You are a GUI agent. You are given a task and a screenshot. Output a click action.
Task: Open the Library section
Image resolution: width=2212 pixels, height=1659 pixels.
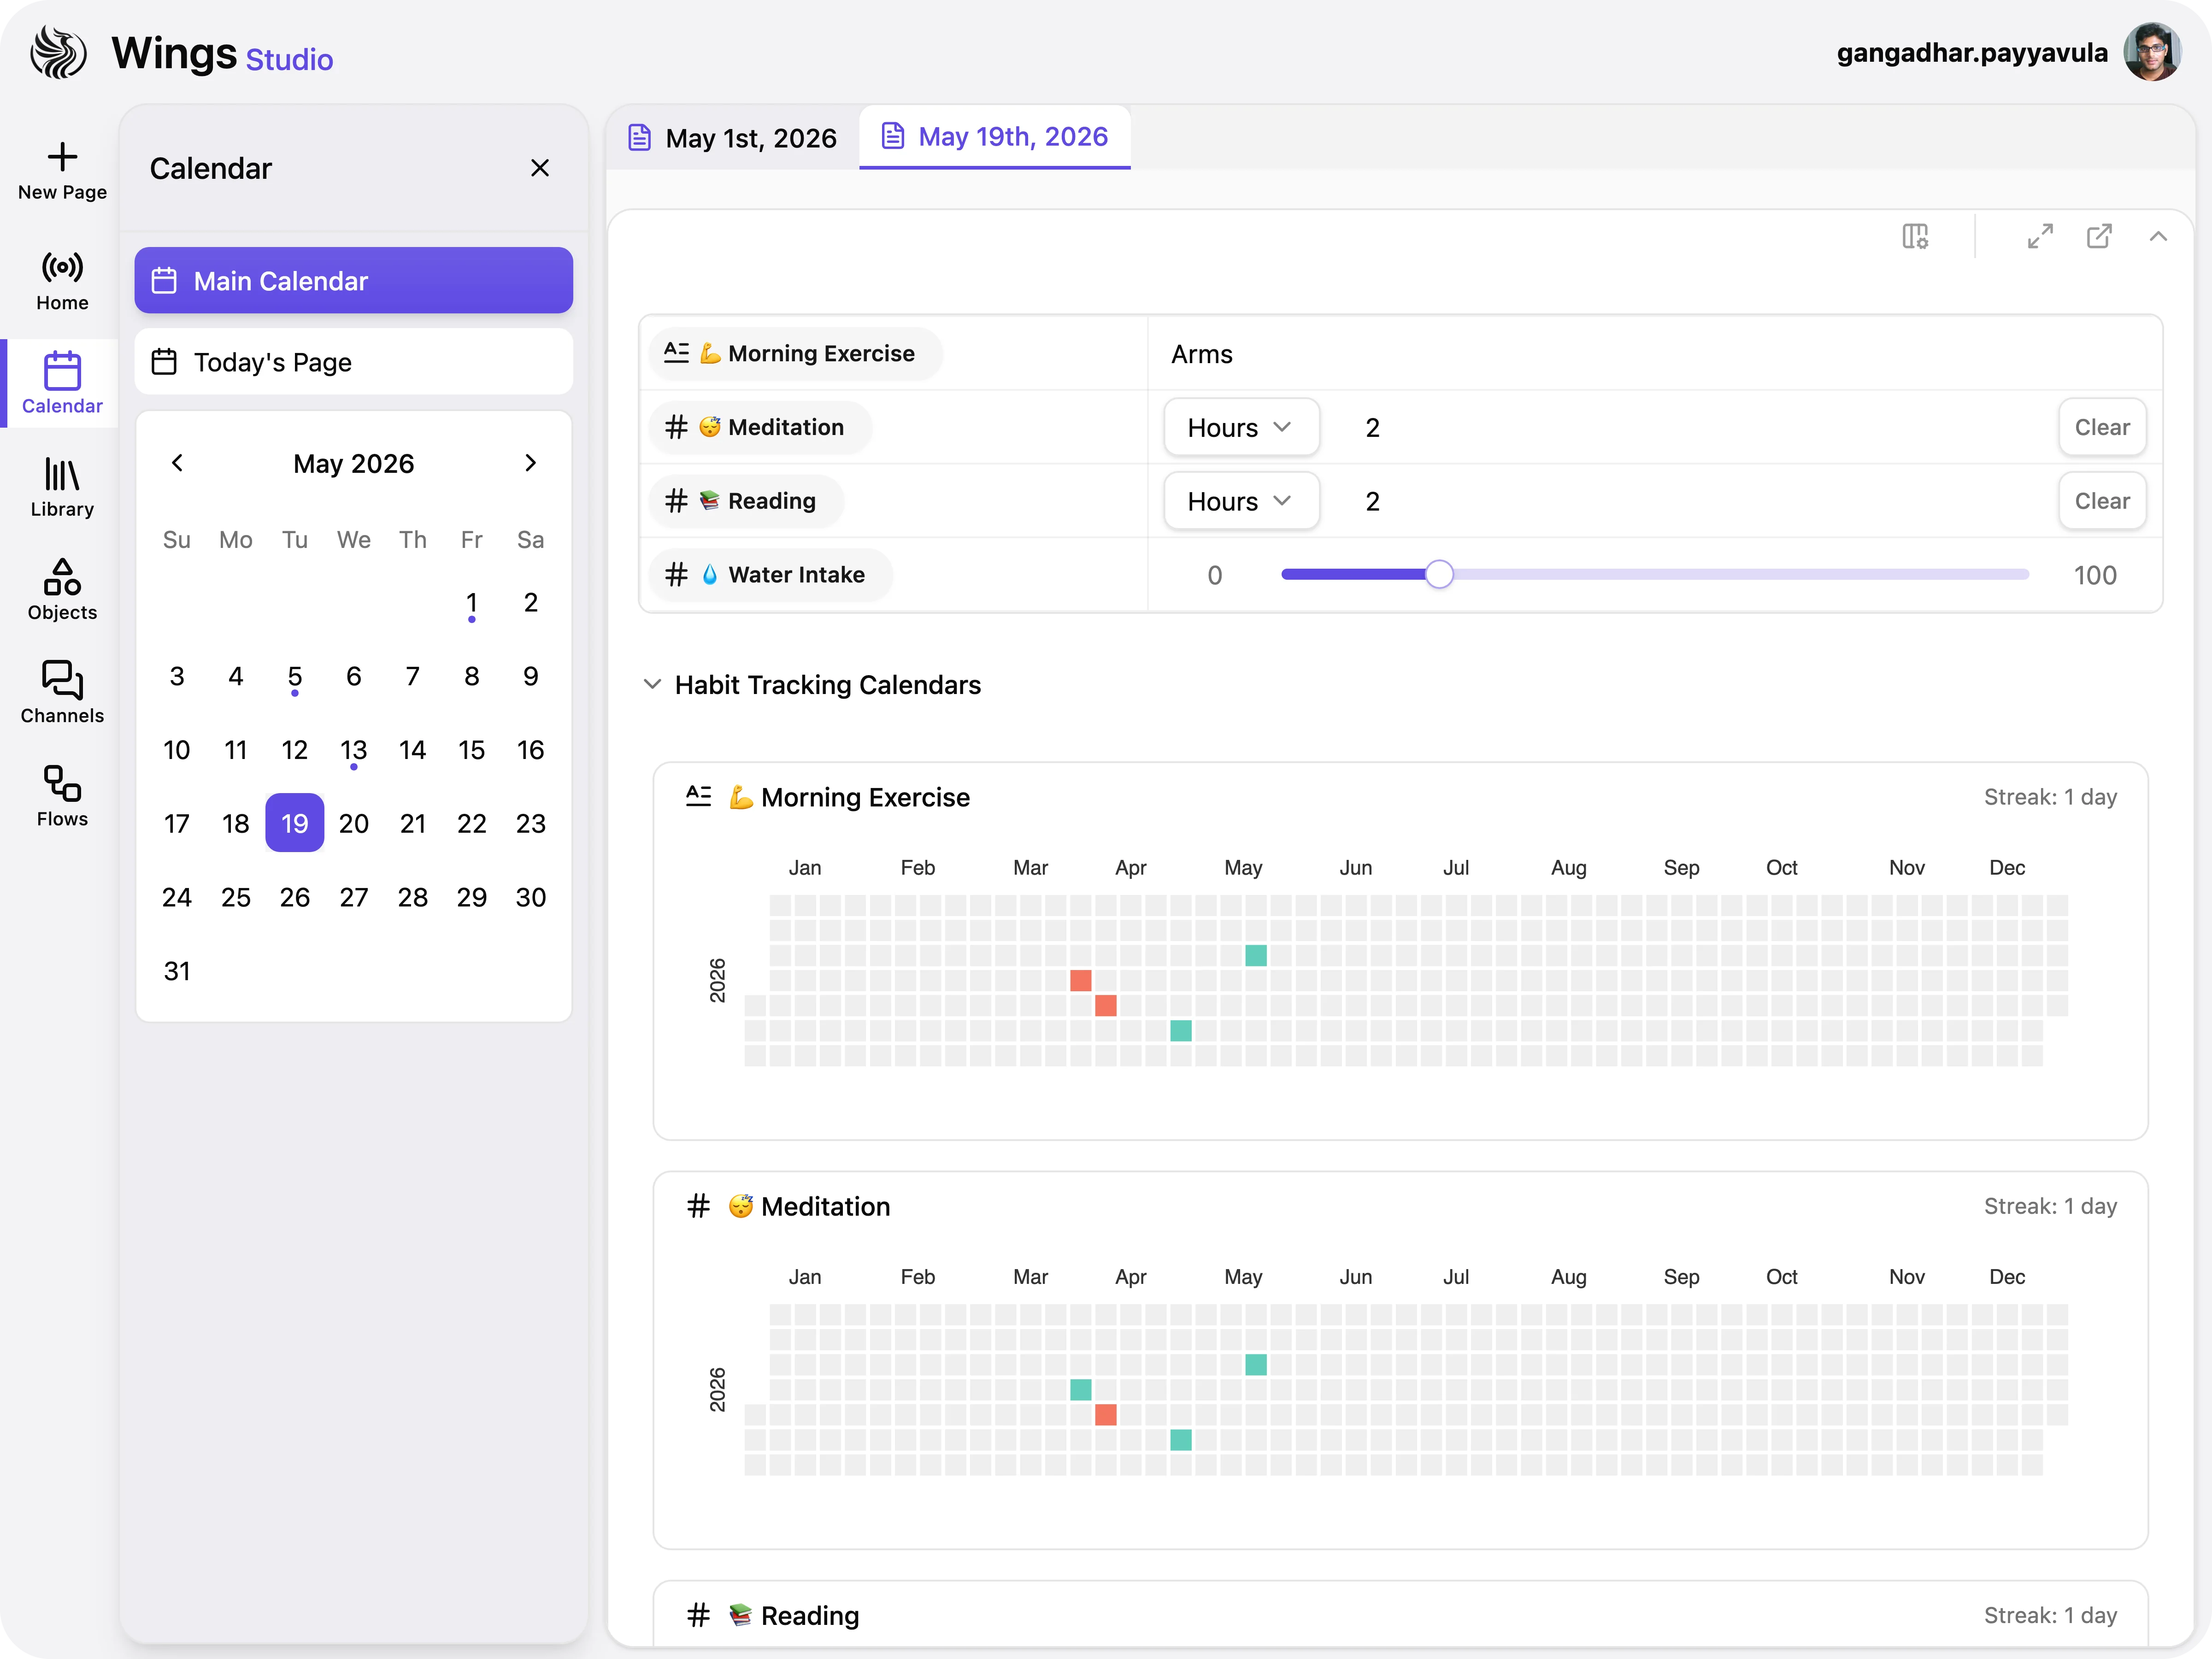62,487
